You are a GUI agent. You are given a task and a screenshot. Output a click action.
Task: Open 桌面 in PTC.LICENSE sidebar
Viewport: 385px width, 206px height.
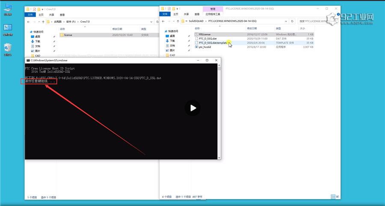coord(170,36)
